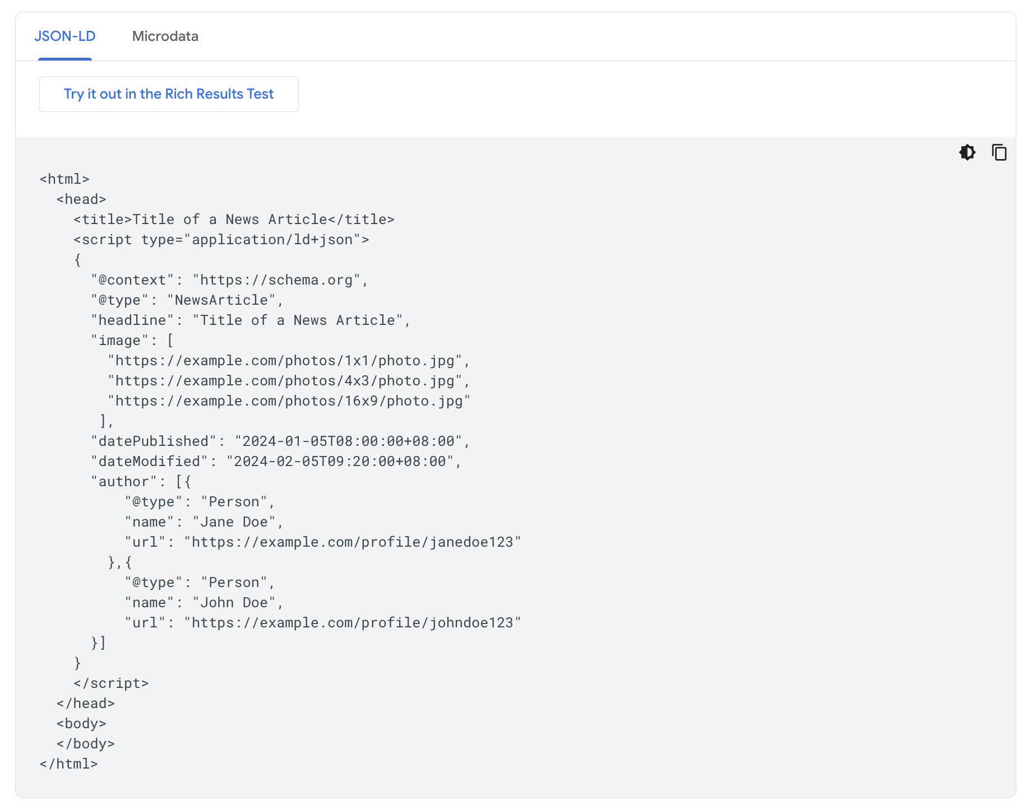Click the title element text

click(232, 219)
